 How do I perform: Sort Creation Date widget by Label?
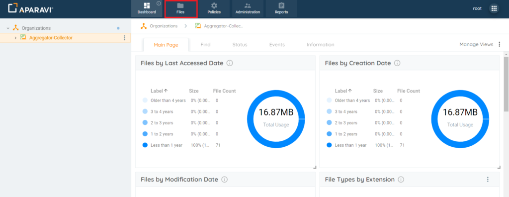click(x=343, y=91)
